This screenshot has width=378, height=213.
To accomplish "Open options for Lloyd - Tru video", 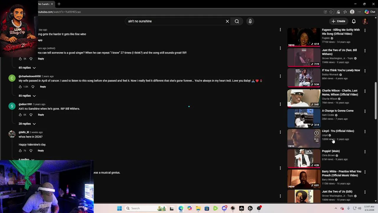I will click(x=365, y=132).
